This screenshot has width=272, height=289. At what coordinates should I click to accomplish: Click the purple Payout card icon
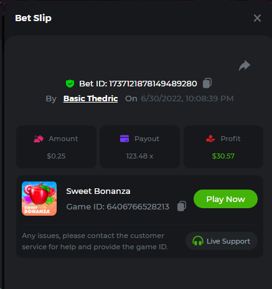pos(124,139)
